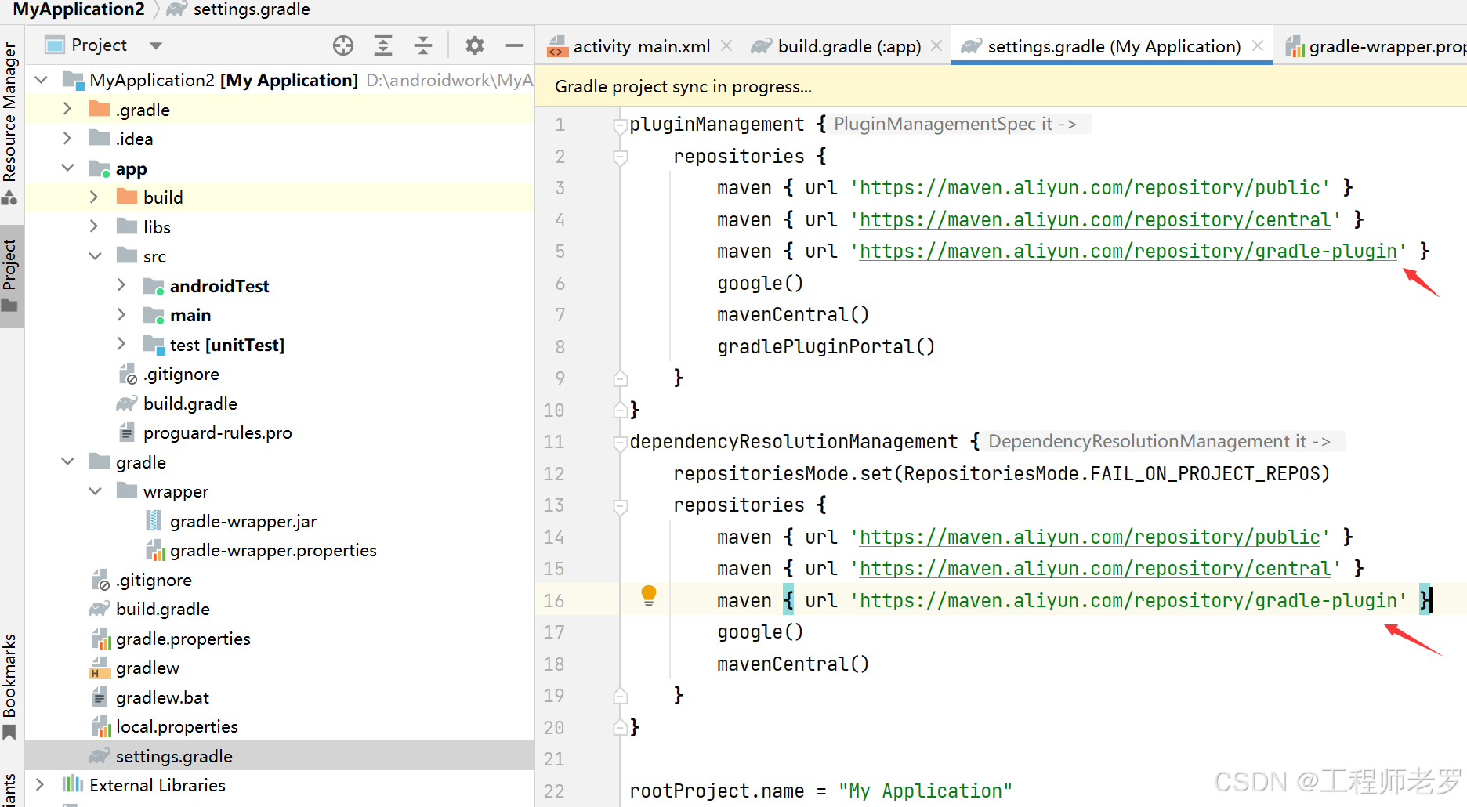Viewport: 1467px width, 807px height.
Task: Expand test [unitTest] folder
Action: click(121, 344)
